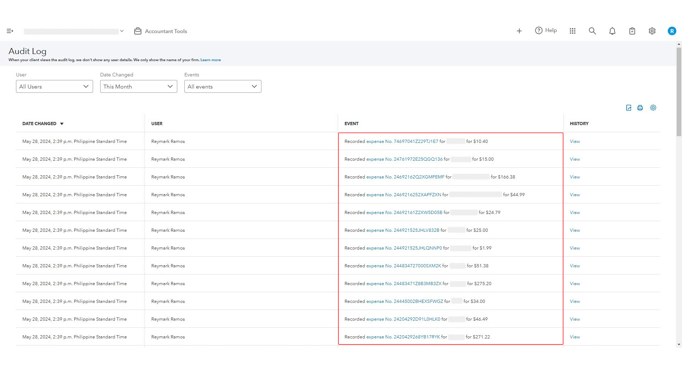Open expense No. 2420429268YB17RYK link

click(403, 337)
